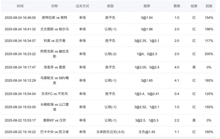Click the 巴卡中央 vs 防卫者 match
This screenshot has height=139, width=220.
point(55,132)
